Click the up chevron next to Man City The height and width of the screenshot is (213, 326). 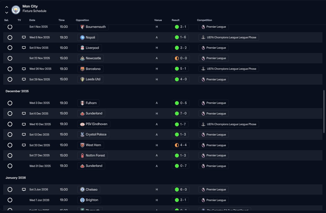7,7
